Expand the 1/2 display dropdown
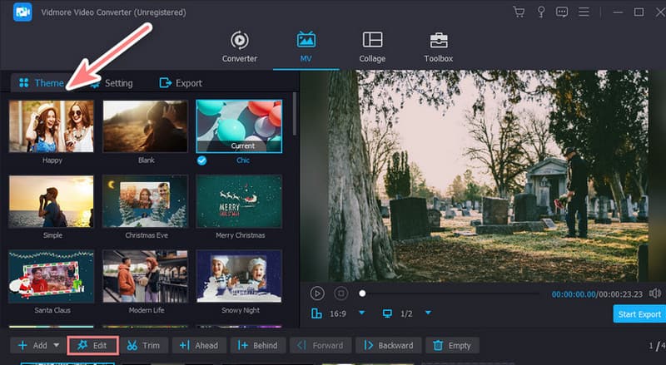Image resolution: width=666 pixels, height=365 pixels. pos(428,313)
